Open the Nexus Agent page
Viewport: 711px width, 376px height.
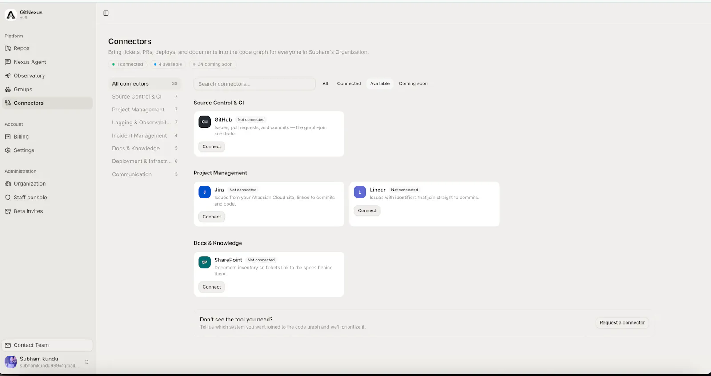[x=47, y=62]
